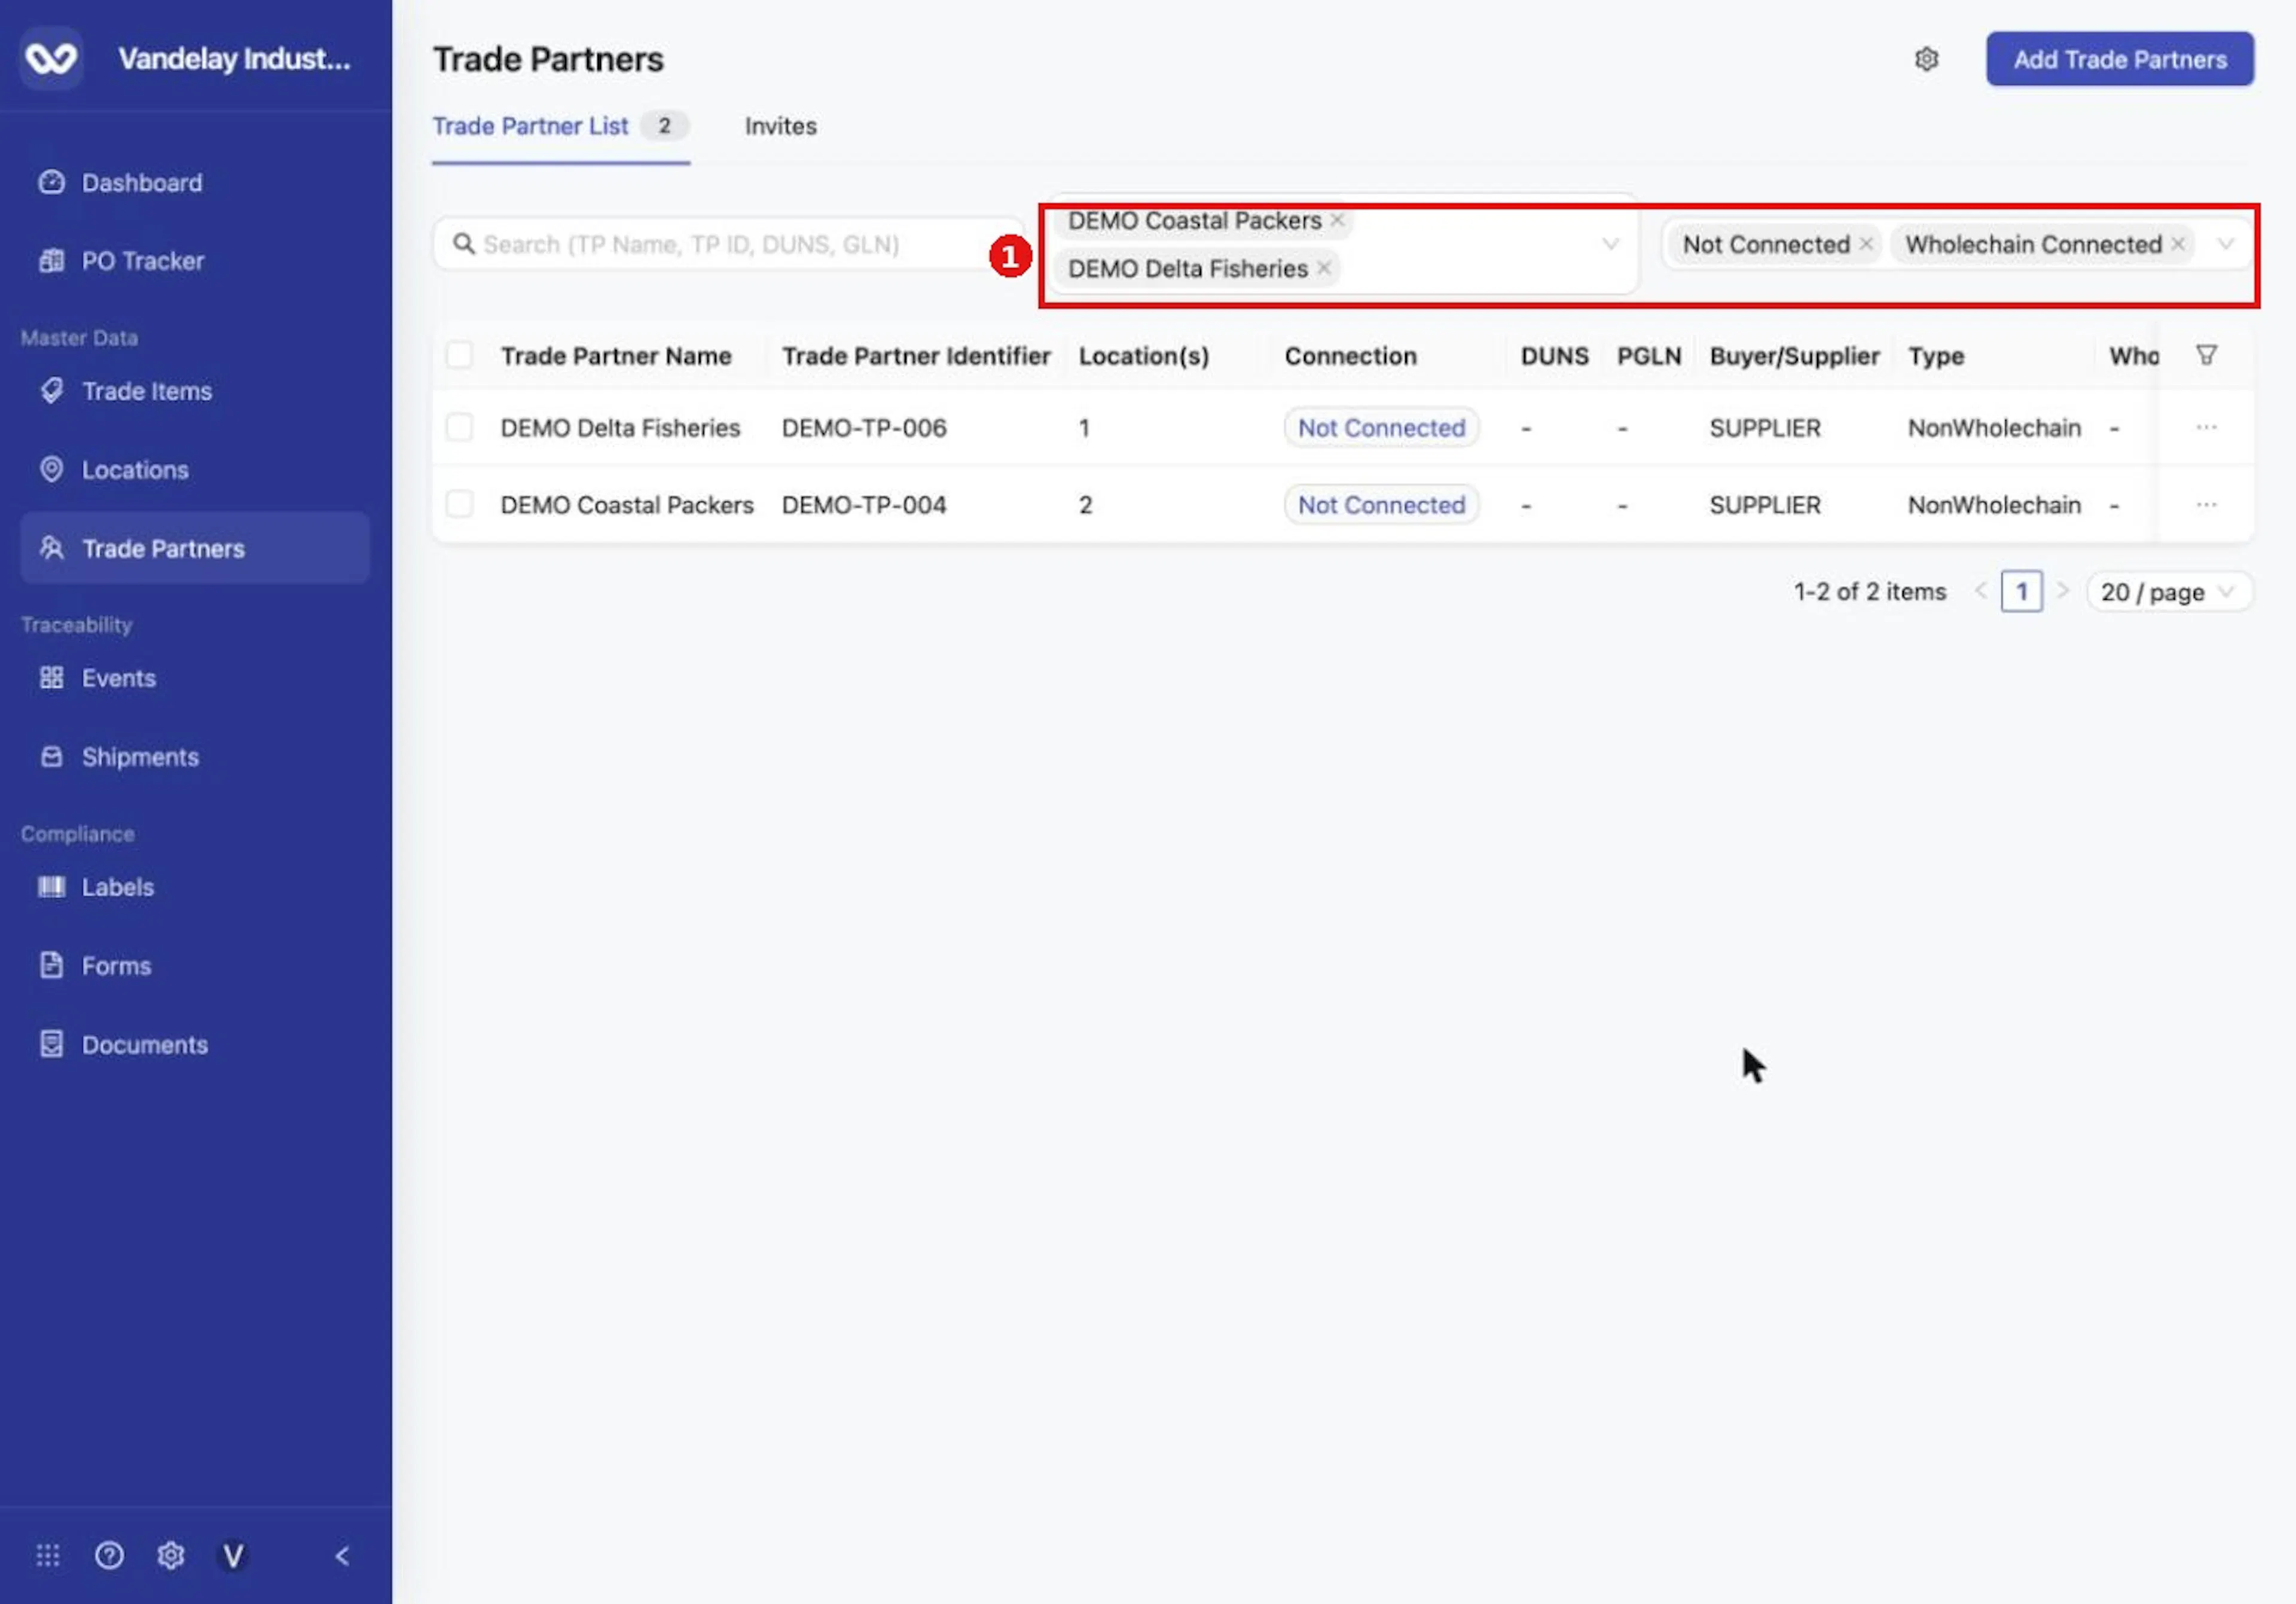Click the Not Connected badge for DEMO-TP-006
This screenshot has width=2296, height=1604.
click(1381, 428)
